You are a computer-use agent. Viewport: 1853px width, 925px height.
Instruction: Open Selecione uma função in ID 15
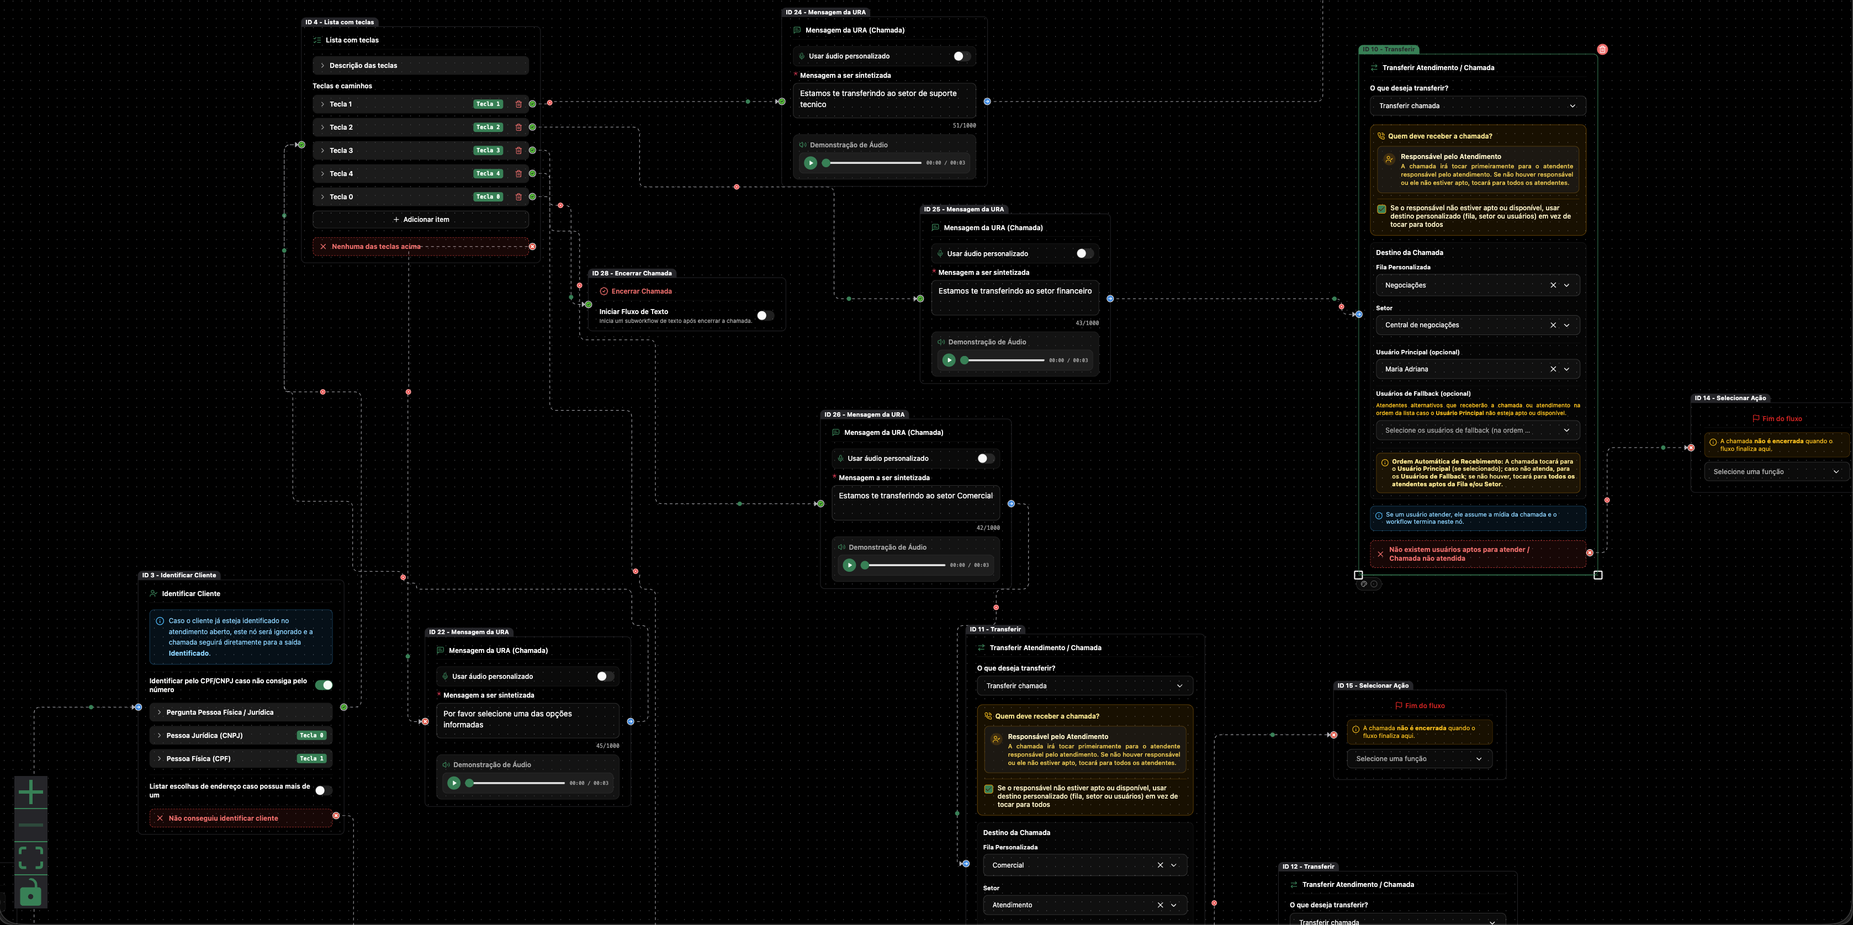tap(1418, 759)
